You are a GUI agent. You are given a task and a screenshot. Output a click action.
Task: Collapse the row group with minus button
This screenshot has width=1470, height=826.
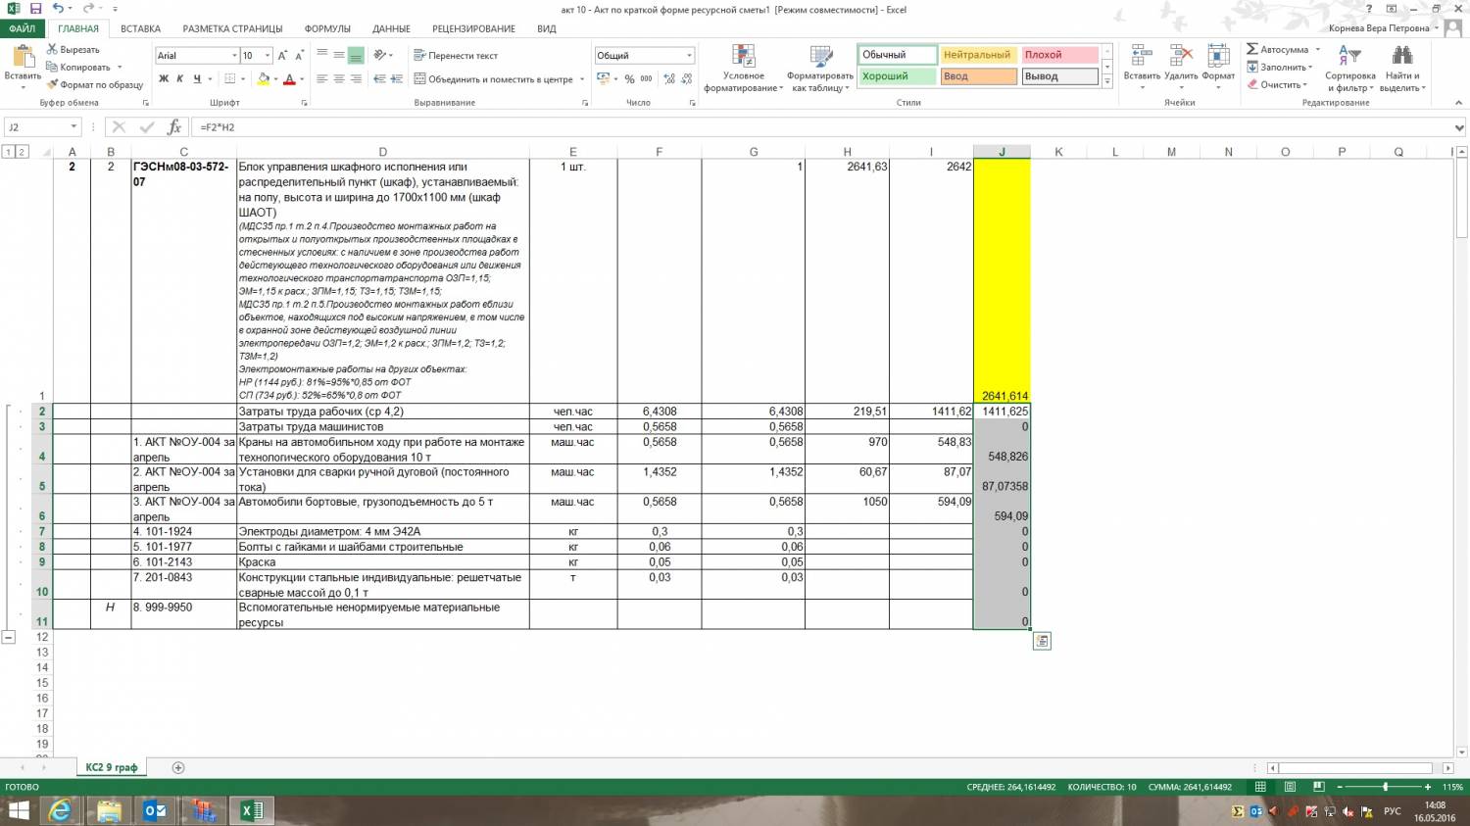pos(9,637)
